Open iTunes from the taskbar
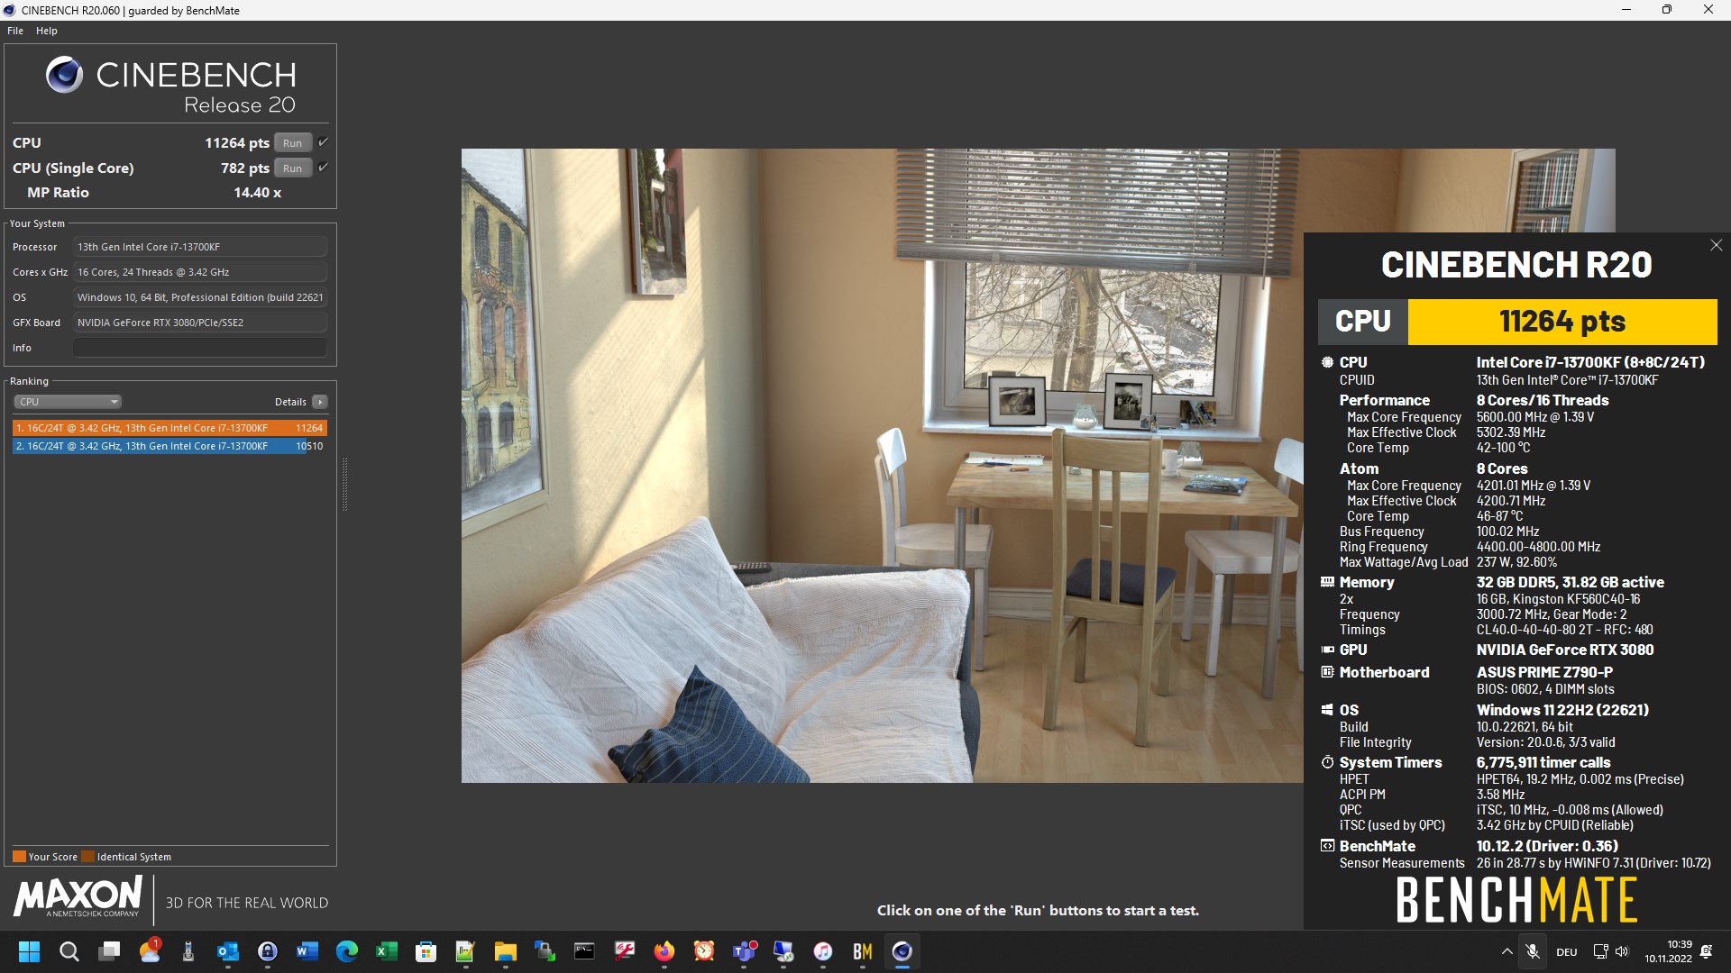1731x973 pixels. click(x=823, y=951)
